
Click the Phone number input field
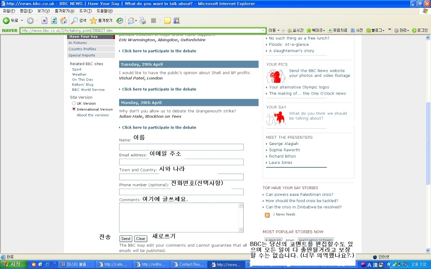pos(181,192)
